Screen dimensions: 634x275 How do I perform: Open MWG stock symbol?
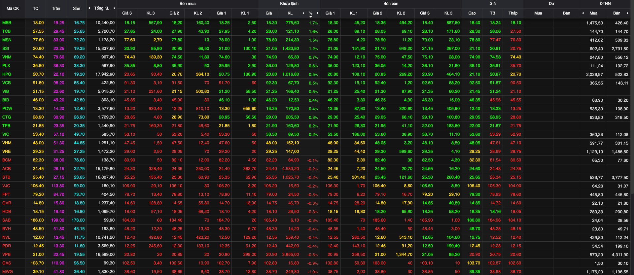point(7,272)
